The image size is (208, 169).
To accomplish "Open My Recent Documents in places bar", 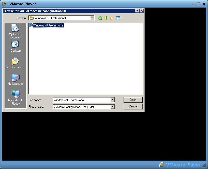I will (16, 32).
